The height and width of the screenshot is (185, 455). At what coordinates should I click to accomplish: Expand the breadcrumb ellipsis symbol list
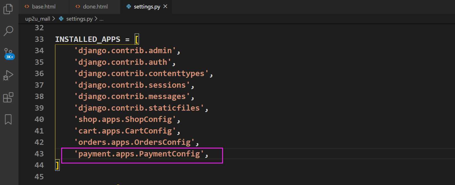coord(101,19)
